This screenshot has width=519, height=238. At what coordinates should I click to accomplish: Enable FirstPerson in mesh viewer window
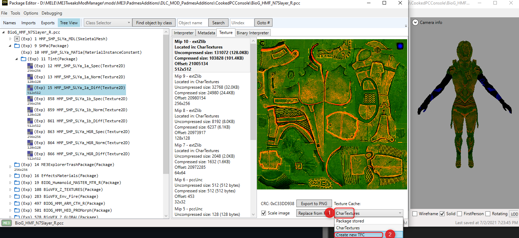460,214
